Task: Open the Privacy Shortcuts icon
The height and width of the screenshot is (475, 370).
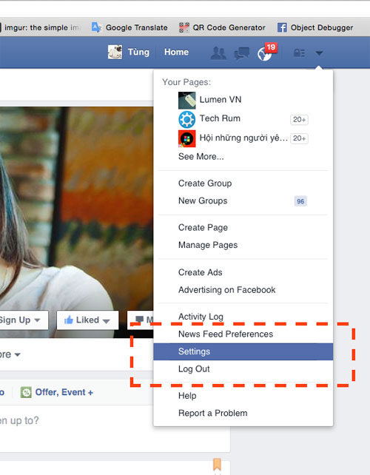Action: [x=300, y=53]
